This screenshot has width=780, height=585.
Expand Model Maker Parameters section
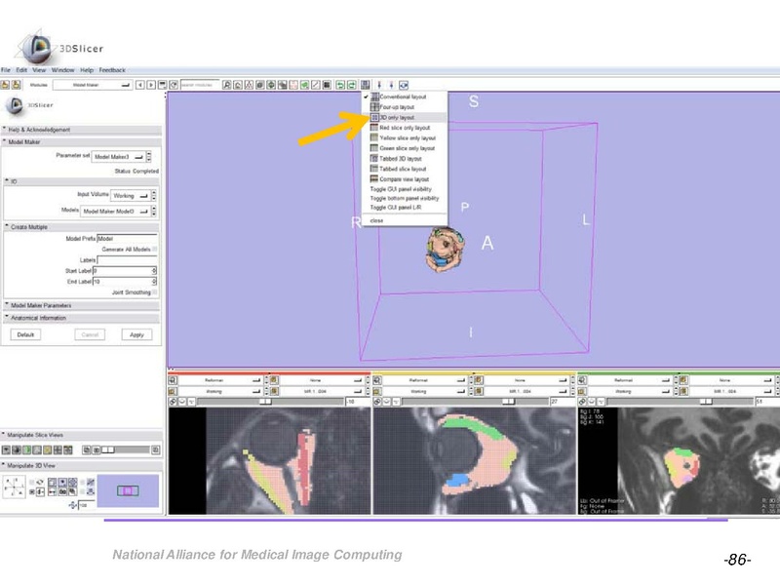point(81,305)
